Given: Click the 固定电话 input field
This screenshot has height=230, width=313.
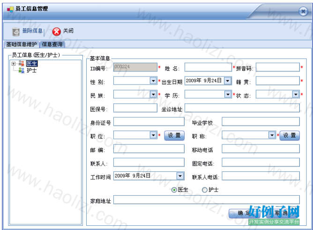Looking at the screenshot, I should [261, 162].
